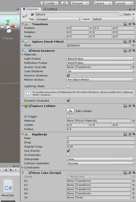The width and height of the screenshot is (136, 202).
Task: Open the Layout menu
Action: [124, 3]
